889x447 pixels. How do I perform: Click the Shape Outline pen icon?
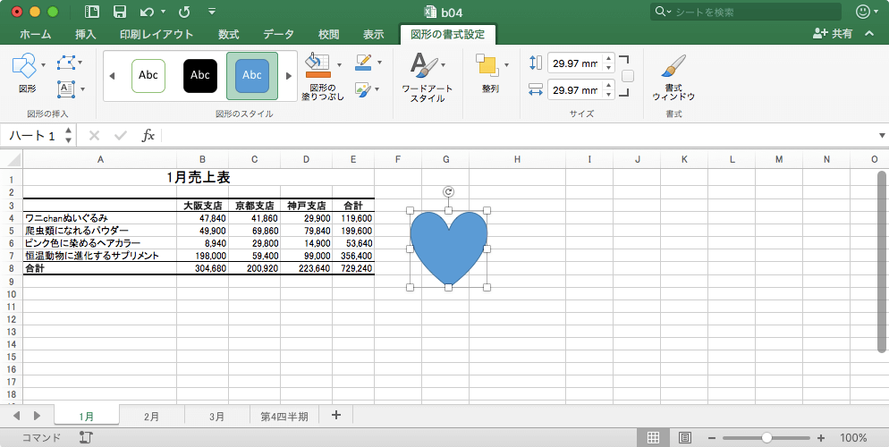[363, 63]
